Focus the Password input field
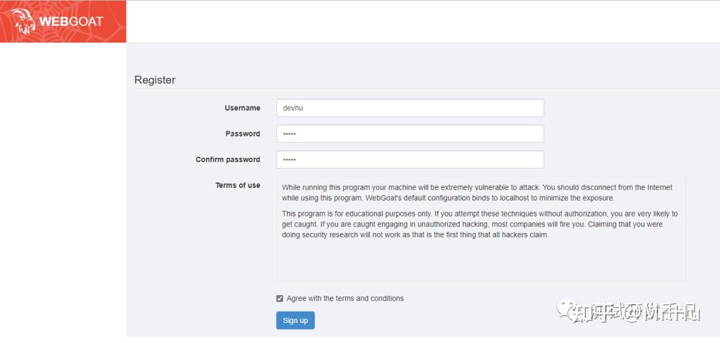This screenshot has height=343, width=720. pyautogui.click(x=410, y=134)
